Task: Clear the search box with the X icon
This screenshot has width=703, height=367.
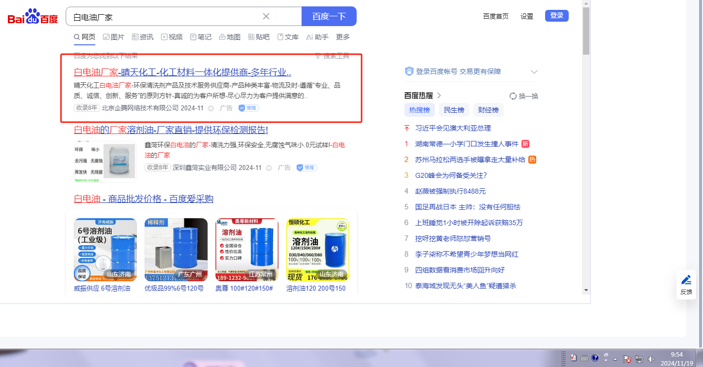Action: [266, 16]
